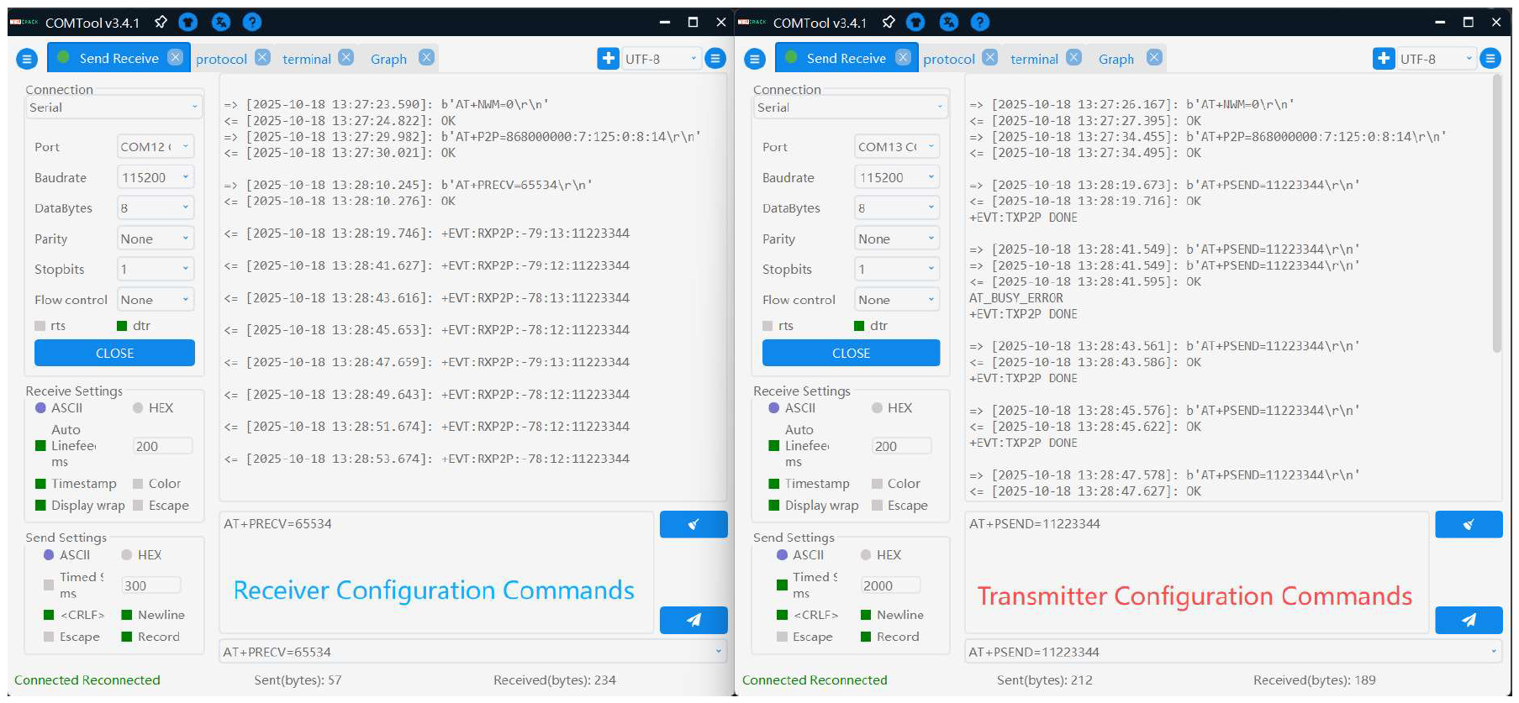Pin the left COMTool window
This screenshot has height=703, width=1519.
click(161, 22)
